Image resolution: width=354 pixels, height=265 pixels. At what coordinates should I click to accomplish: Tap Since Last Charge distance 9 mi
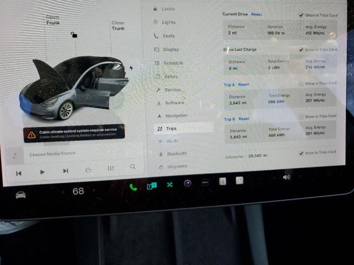pos(233,68)
